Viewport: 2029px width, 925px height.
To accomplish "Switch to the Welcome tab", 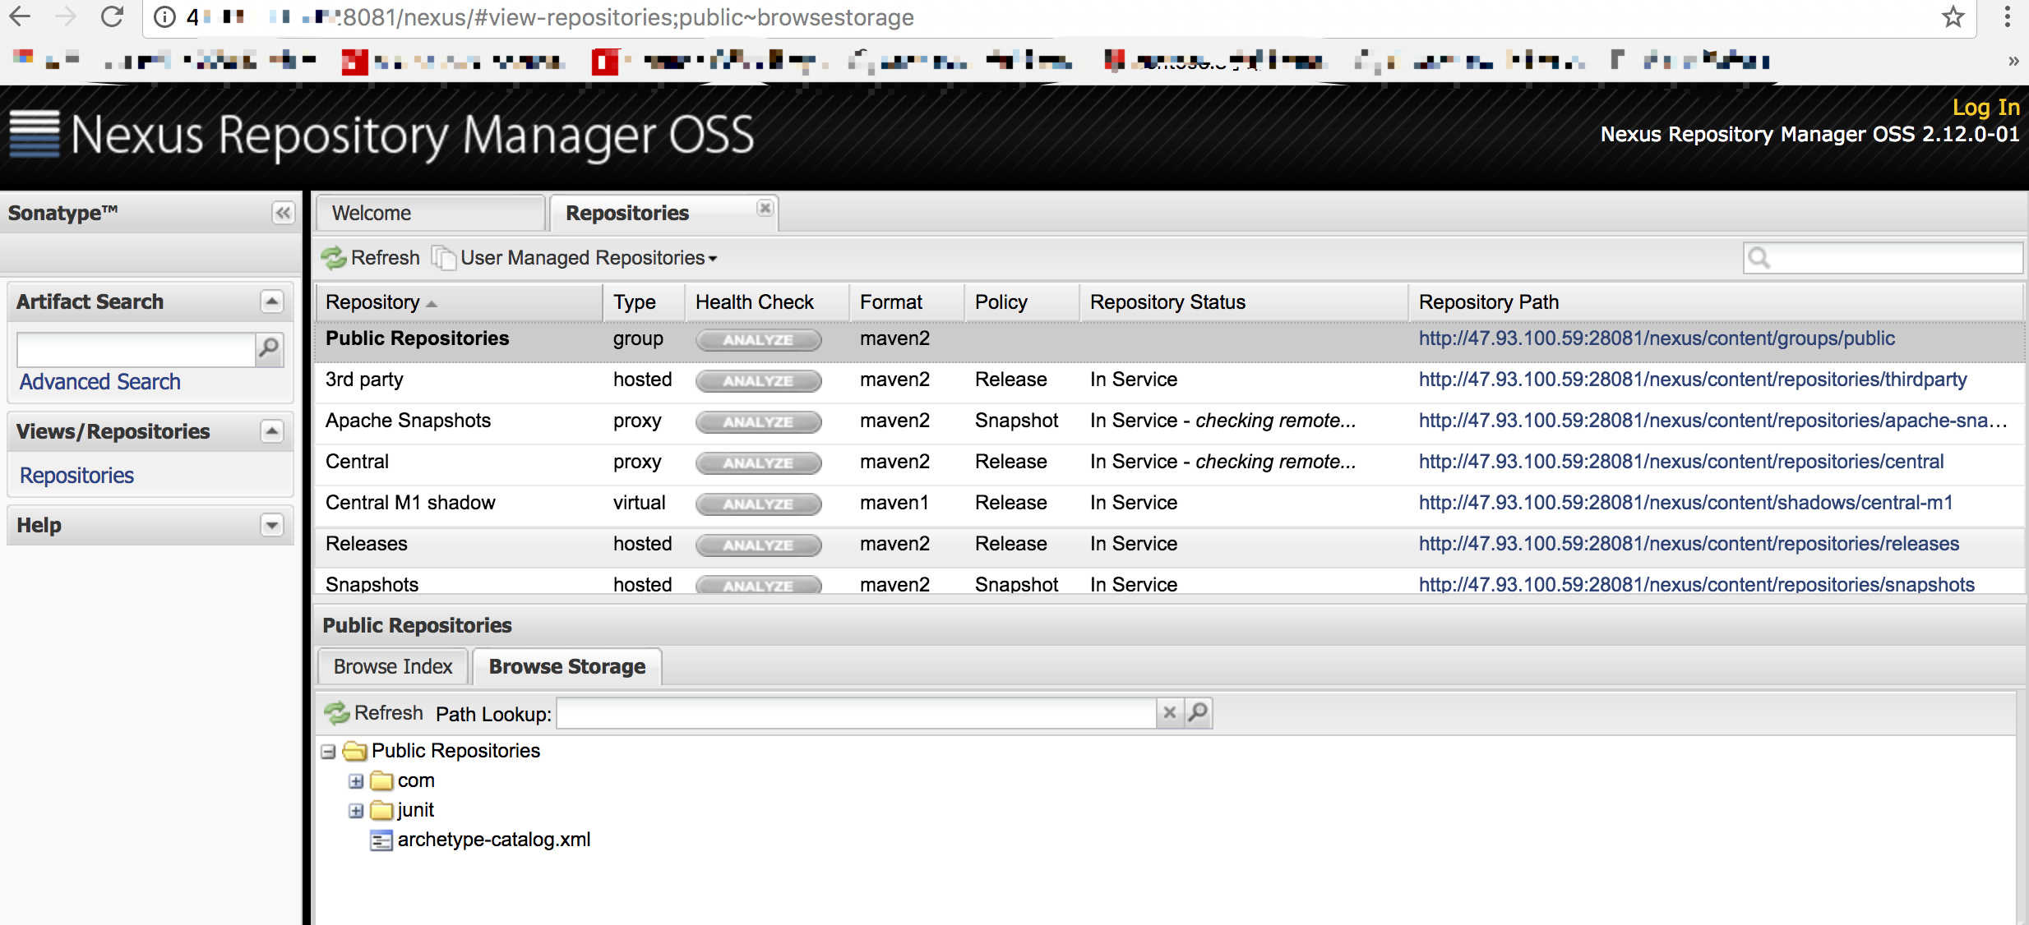I will 430,213.
